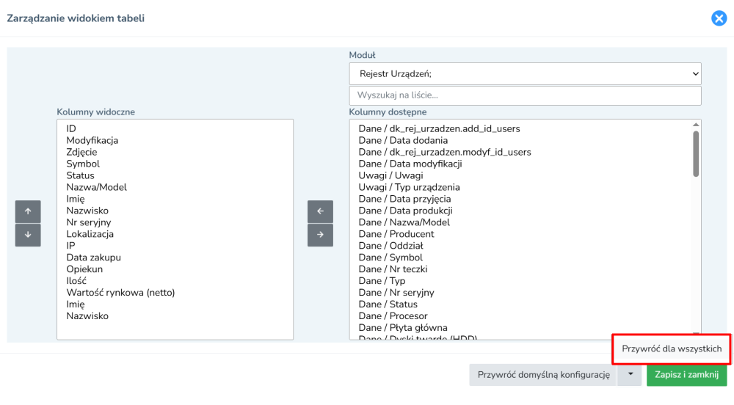Image resolution: width=734 pixels, height=405 pixels.
Task: Click the "Wyszukaj na liście" search field
Action: (x=525, y=95)
